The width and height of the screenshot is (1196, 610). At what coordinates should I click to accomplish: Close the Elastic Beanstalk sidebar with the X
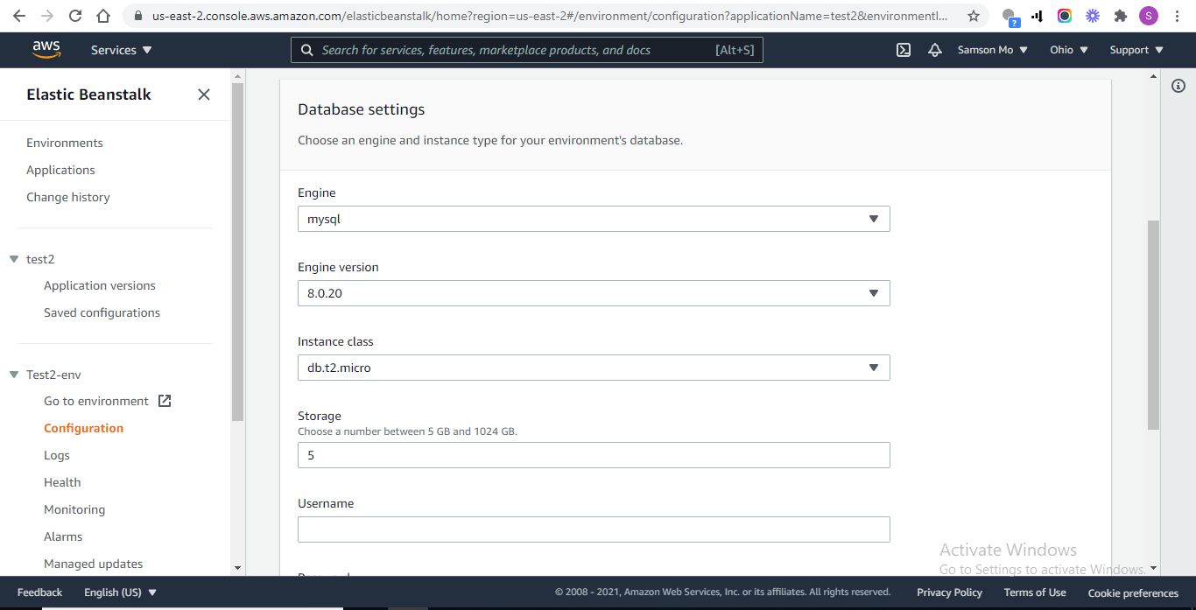tap(203, 95)
